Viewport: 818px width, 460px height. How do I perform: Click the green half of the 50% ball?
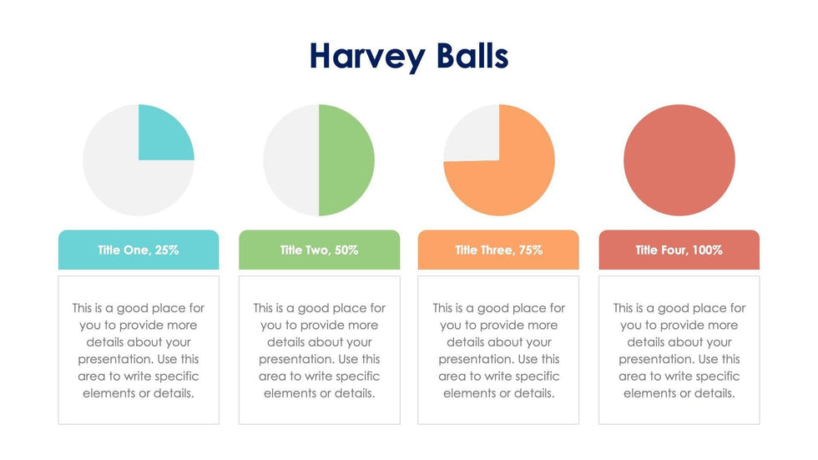tap(346, 160)
